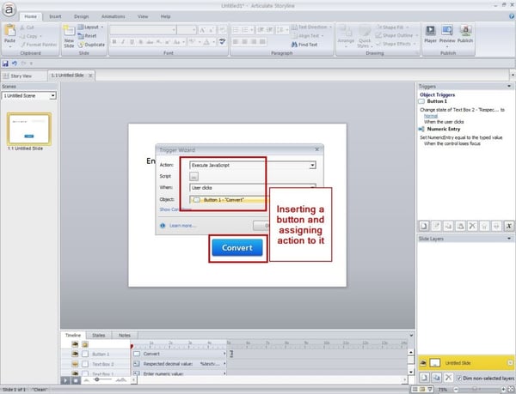
Task: Create a new trigger in Triggers panel
Action: pyautogui.click(x=424, y=226)
